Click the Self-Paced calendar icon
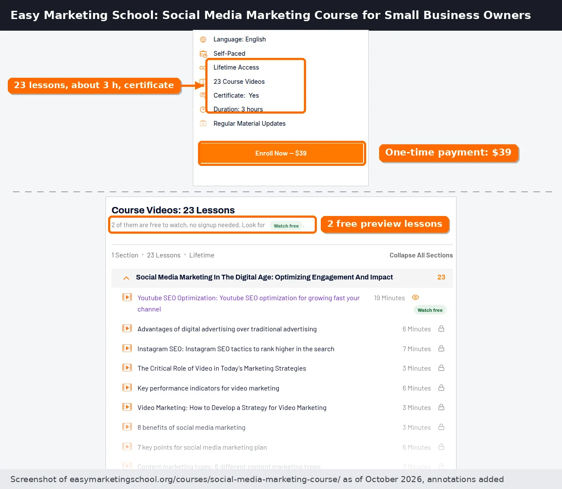 pyautogui.click(x=203, y=54)
